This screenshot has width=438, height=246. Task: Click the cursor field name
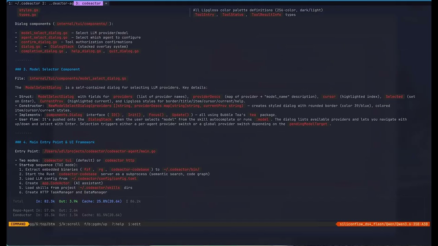329,97
